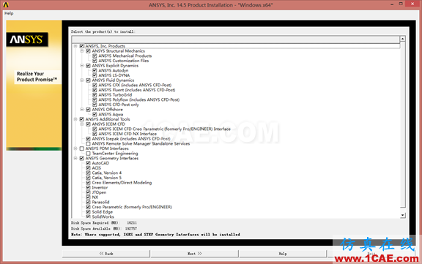Proceed with the Next button

point(195,254)
